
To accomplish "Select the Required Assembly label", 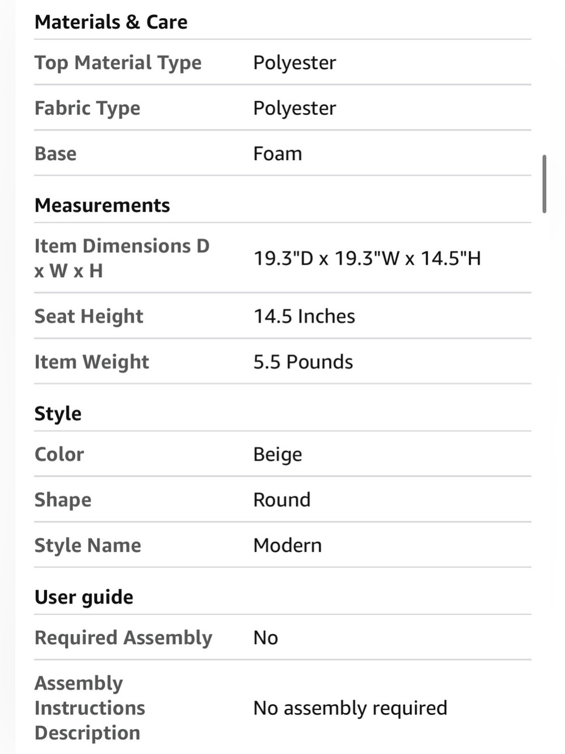I will point(123,637).
